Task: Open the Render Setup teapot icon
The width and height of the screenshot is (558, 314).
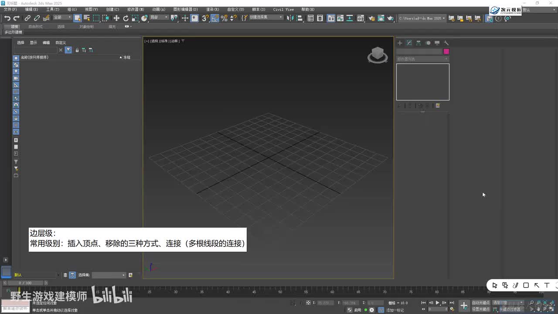Action: point(371,18)
